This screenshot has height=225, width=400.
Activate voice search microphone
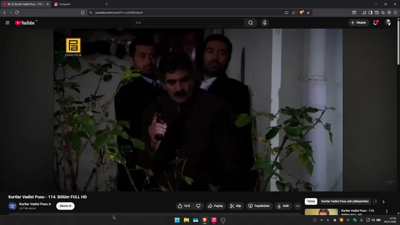(265, 23)
